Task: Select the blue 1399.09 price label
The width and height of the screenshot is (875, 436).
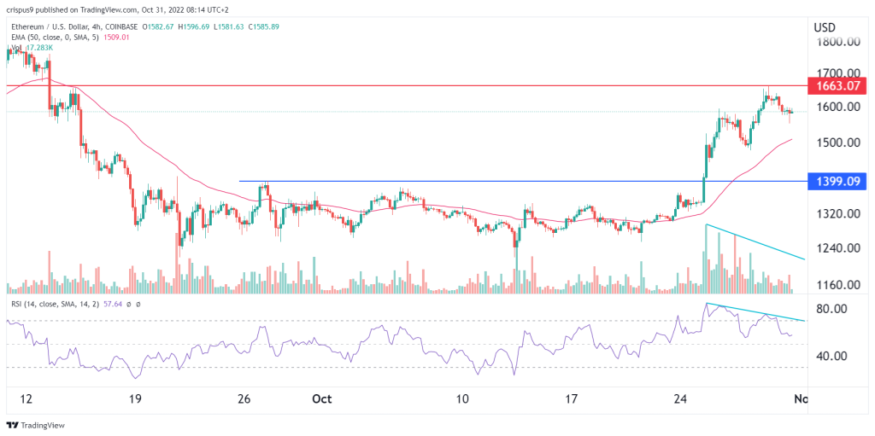Action: [837, 181]
